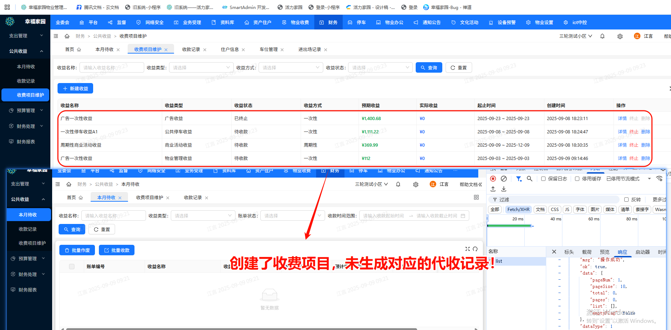Viewport: 671px width, 330px height.
Task: Tick the 停用缓存 checkbox
Action: point(577,179)
